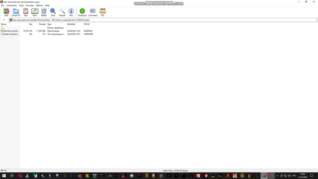Sort files by the Name column
Viewport: 318px width, 179px height.
[10, 24]
